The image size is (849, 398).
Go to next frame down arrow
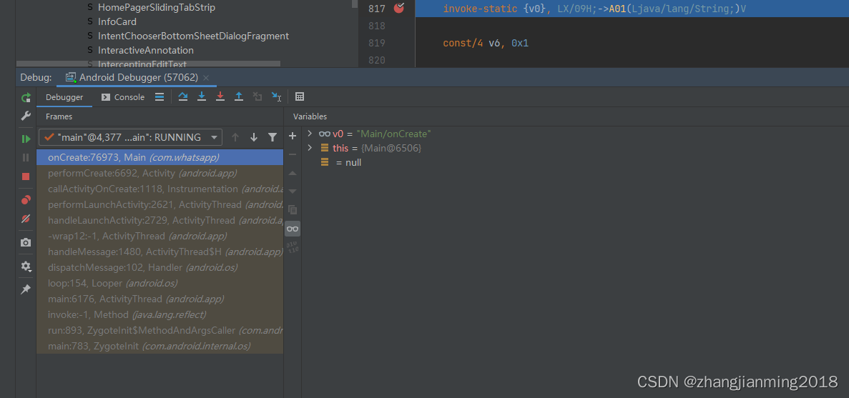[253, 137]
